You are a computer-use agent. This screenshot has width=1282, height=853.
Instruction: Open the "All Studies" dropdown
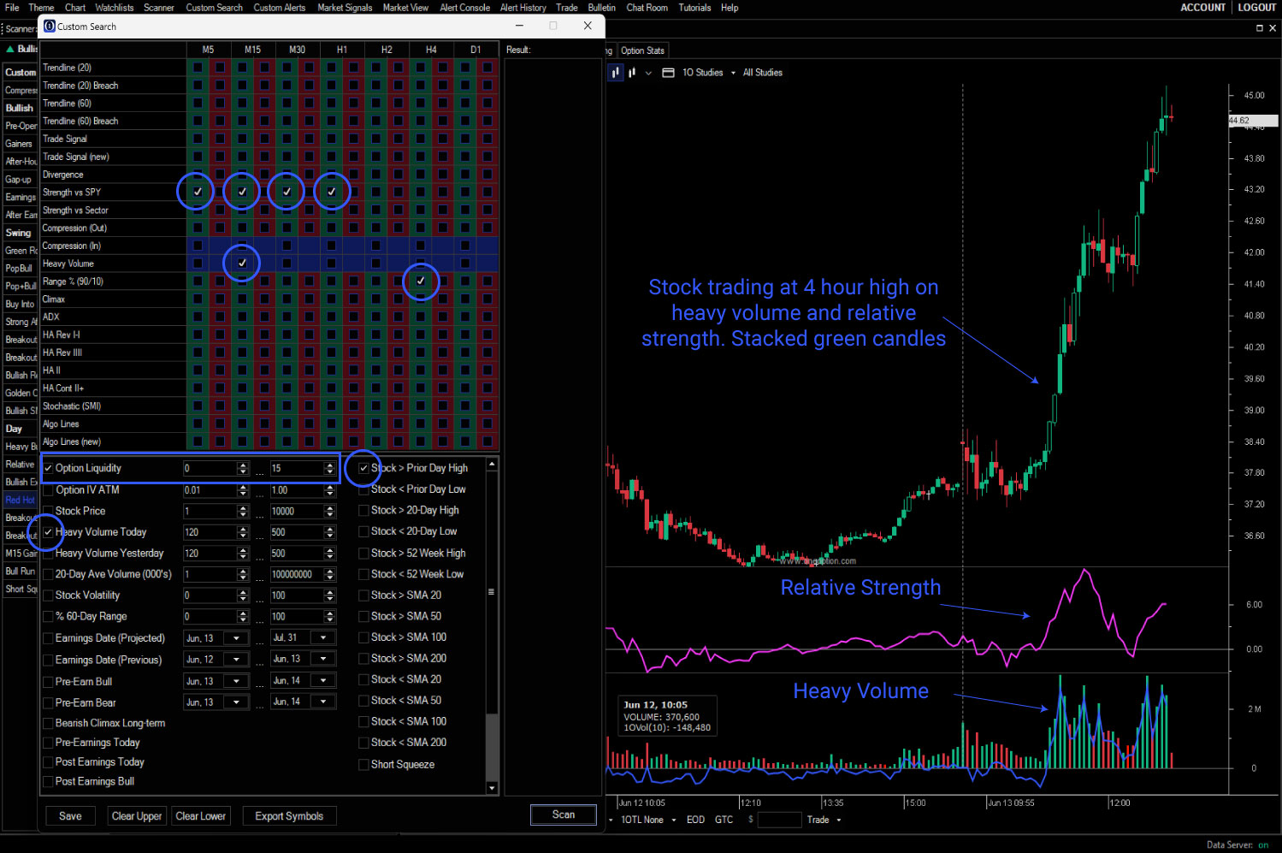click(x=762, y=73)
